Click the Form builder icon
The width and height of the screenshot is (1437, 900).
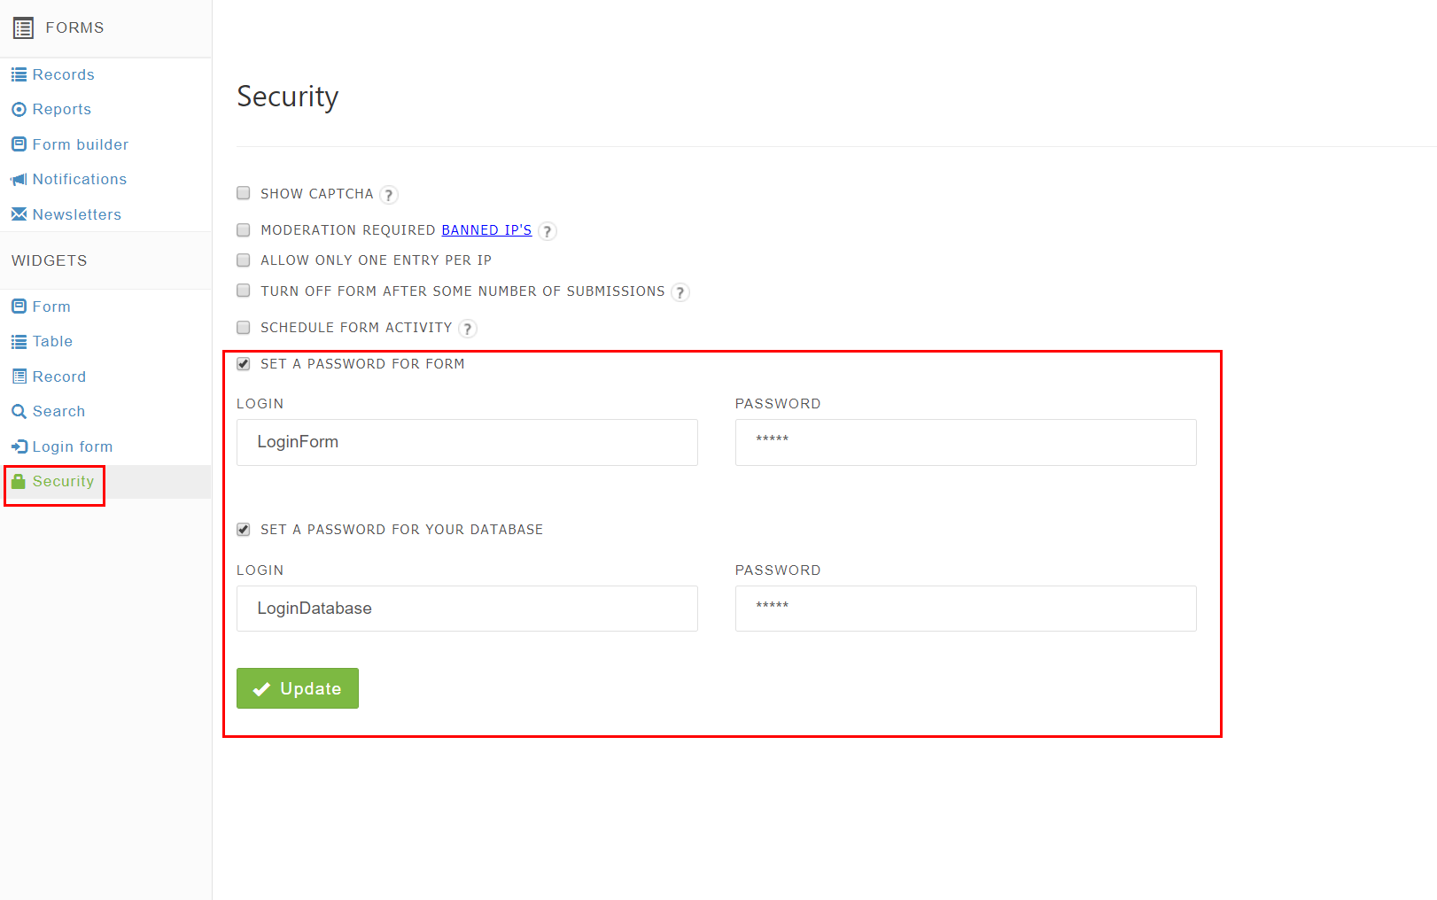(19, 144)
